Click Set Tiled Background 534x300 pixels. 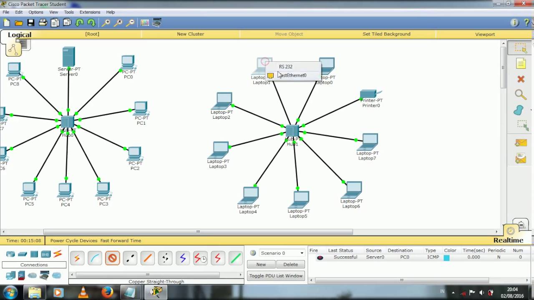point(386,34)
